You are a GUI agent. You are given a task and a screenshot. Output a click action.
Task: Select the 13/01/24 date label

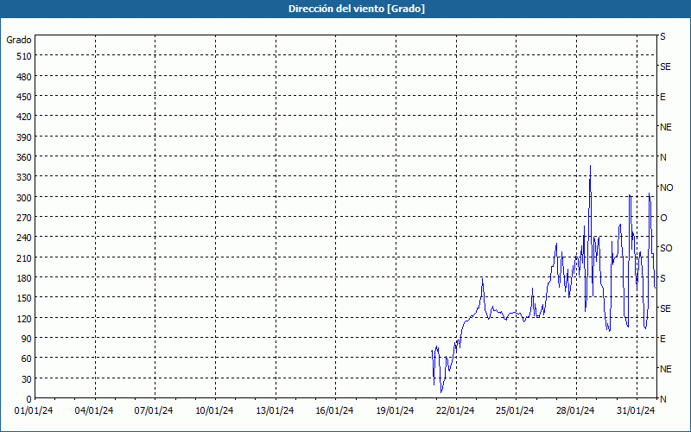275,411
